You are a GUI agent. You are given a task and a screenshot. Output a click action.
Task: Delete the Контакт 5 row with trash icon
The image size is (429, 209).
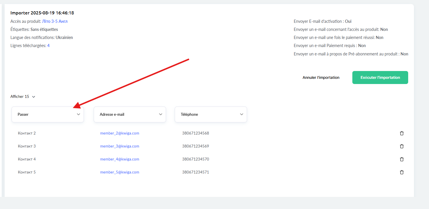(x=402, y=172)
